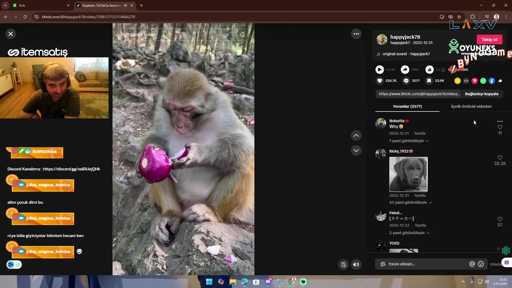Image resolution: width=512 pixels, height=288 pixels.
Task: Click the white share-count arrow icon (106K)
Action: [405, 70]
